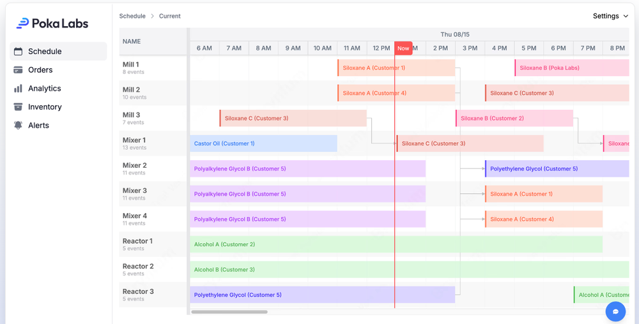
Task: Select the Mill 3 row label
Action: (131, 115)
